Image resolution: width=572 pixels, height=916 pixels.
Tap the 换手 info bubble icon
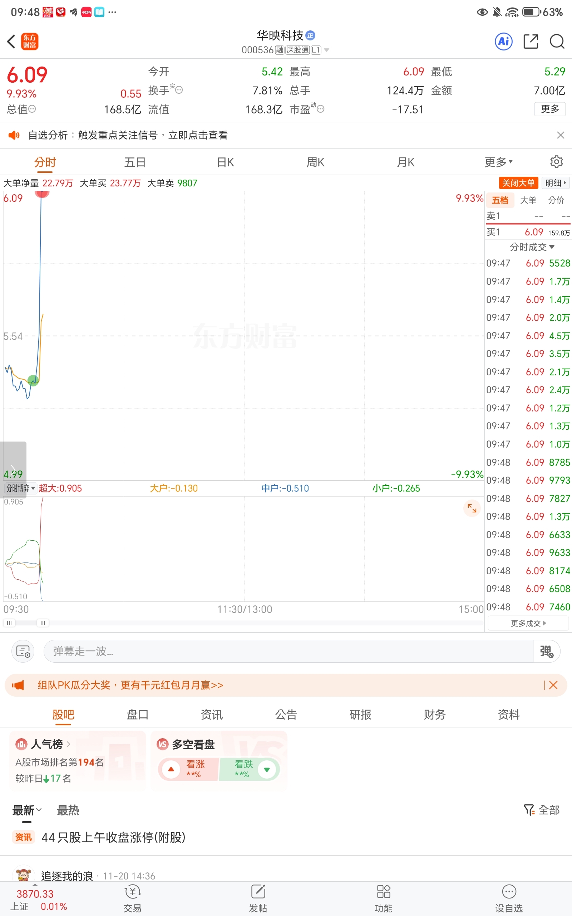pos(179,90)
